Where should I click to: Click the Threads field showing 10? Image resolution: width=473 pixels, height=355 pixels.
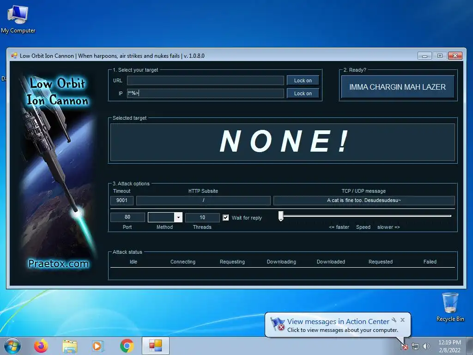202,217
